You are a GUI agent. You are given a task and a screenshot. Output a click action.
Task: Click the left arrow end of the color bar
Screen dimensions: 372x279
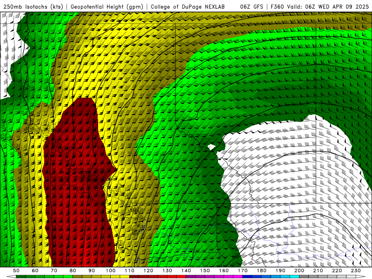[x=11, y=277]
